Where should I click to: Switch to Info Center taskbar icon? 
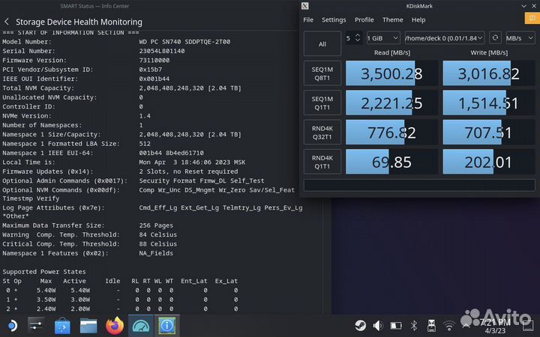tap(167, 325)
